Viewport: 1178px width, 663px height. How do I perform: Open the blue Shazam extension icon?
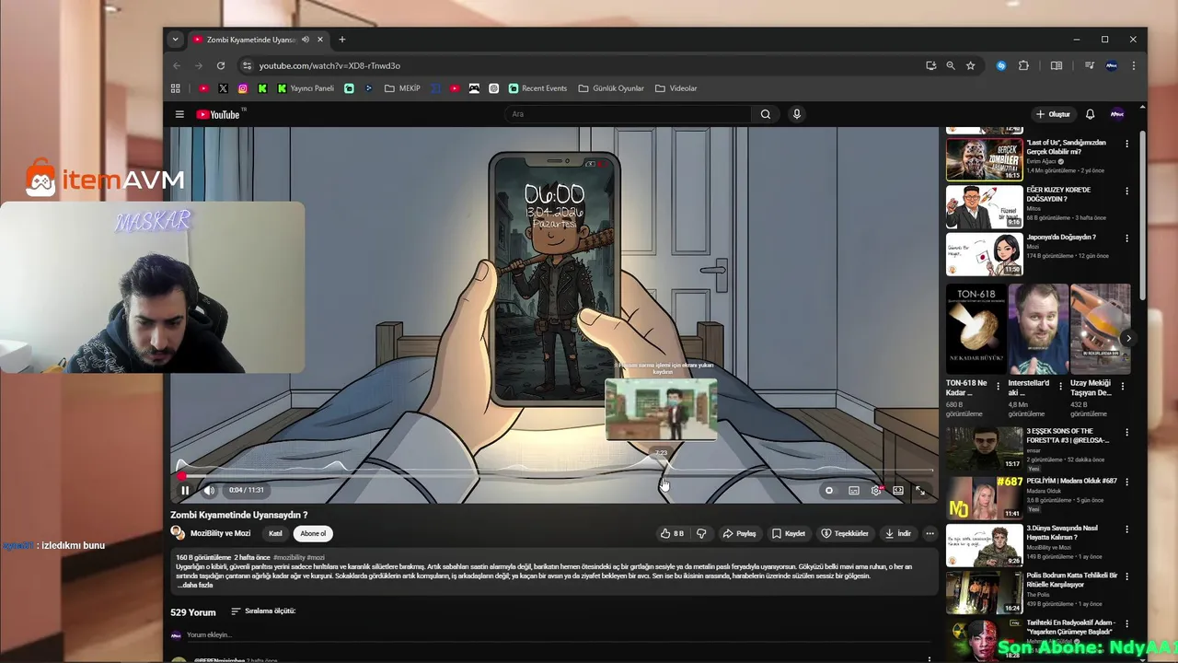pos(1001,65)
